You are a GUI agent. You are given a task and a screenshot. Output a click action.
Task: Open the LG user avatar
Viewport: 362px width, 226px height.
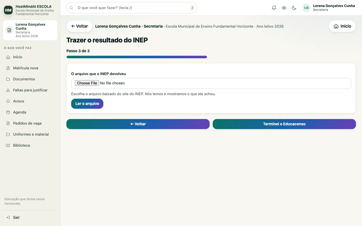306,8
